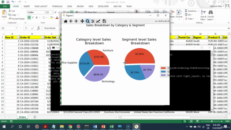Open PowerPoint from the taskbar
Screen dimensions: 231x130
pos(103,127)
